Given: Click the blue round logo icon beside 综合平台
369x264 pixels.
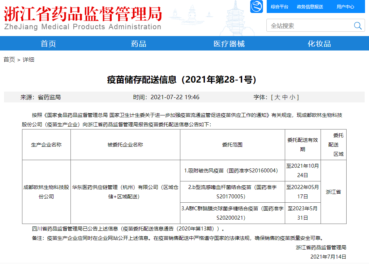Looking at the screenshot, I should pos(257,6).
